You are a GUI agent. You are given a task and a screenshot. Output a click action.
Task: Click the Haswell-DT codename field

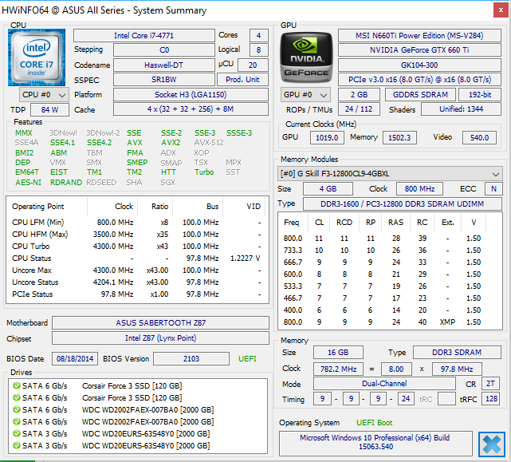(164, 65)
